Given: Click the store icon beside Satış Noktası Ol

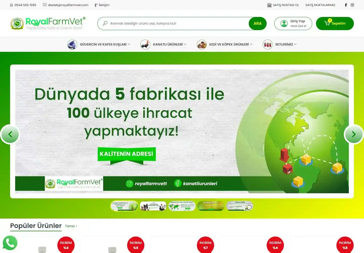Looking at the screenshot, I should point(269,5).
